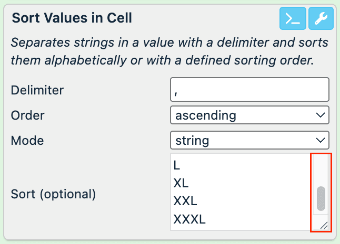Click the textarea resize handle corner
Viewport: 340px width, 244px height.
(x=324, y=225)
